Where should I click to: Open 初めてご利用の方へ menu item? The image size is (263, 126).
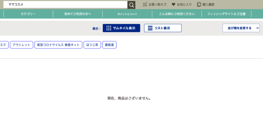[x=78, y=14]
